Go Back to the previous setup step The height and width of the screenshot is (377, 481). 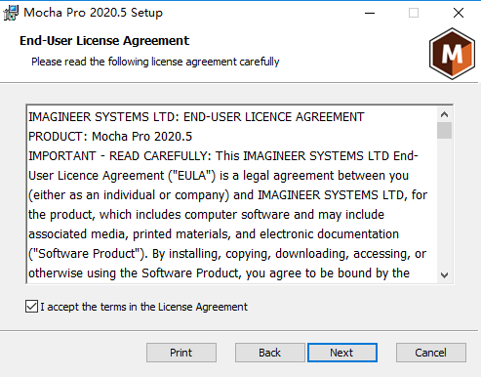[269, 353]
